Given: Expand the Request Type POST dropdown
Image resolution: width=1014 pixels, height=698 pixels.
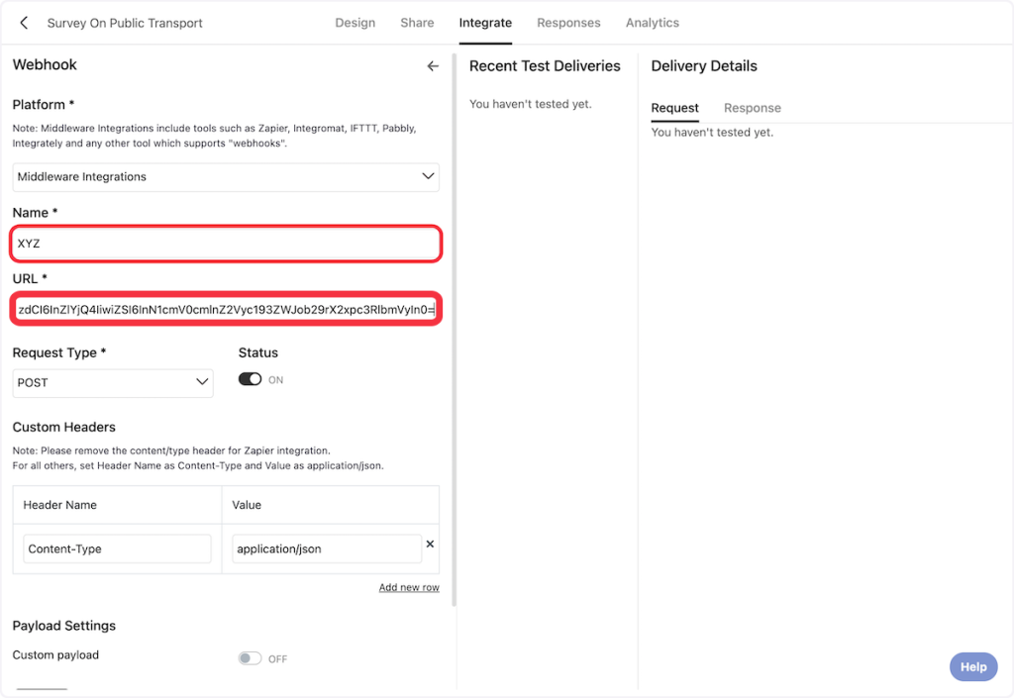Looking at the screenshot, I should (x=113, y=382).
